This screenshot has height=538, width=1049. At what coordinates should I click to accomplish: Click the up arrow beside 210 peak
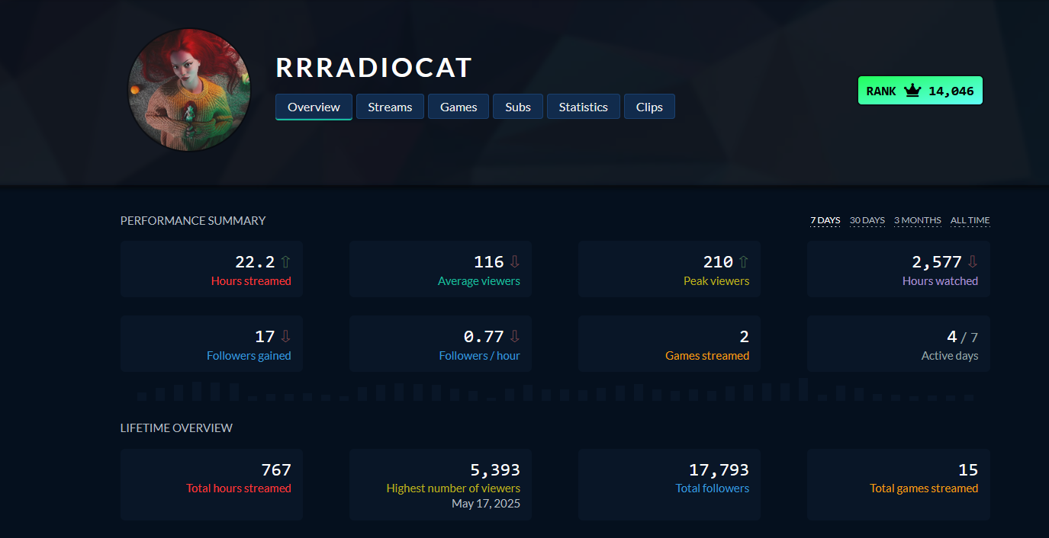(744, 262)
